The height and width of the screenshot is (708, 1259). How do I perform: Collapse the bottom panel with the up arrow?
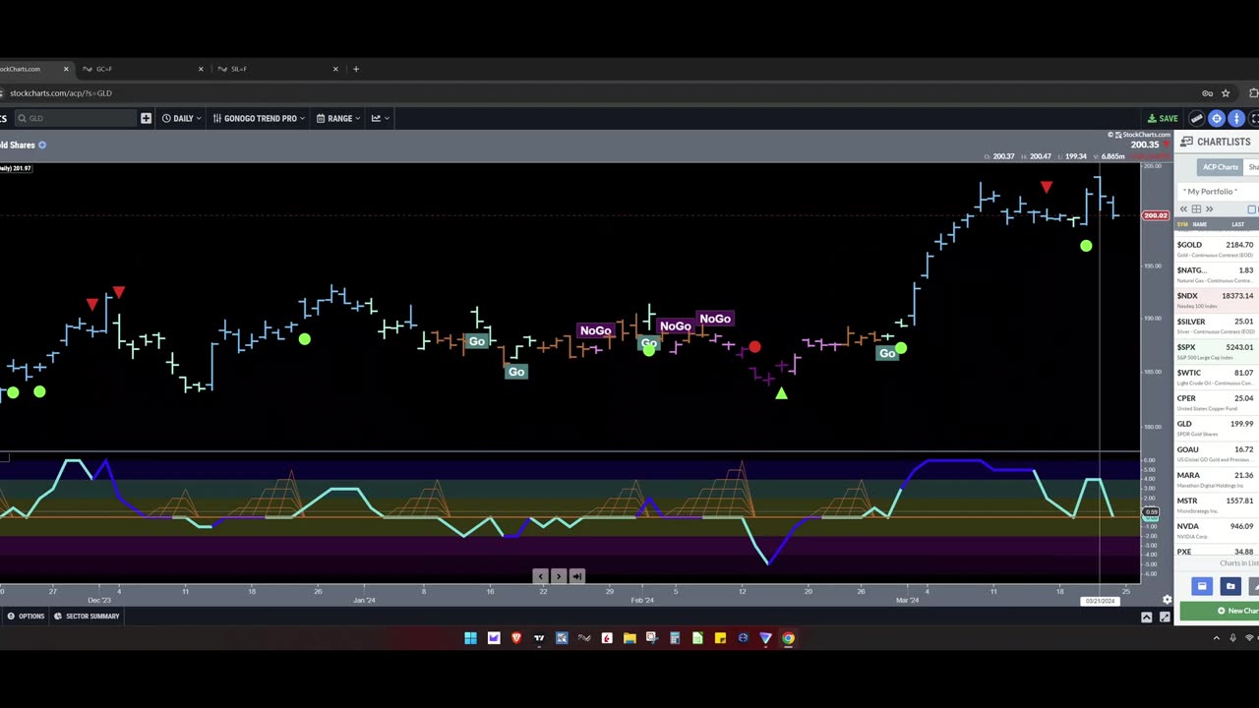pos(1147,618)
